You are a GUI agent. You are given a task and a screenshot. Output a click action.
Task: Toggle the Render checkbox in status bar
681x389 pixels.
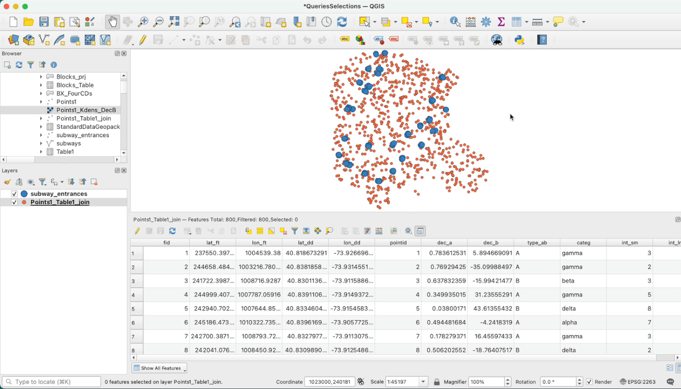point(589,381)
